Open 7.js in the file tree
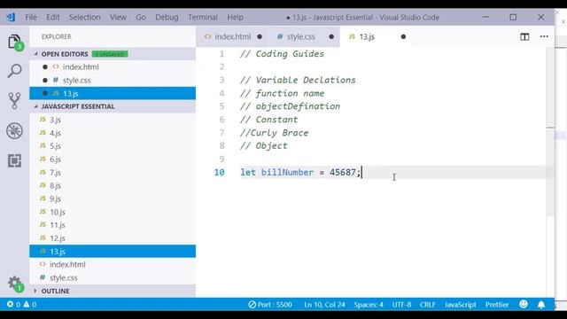This screenshot has height=319, width=567. (113, 173)
